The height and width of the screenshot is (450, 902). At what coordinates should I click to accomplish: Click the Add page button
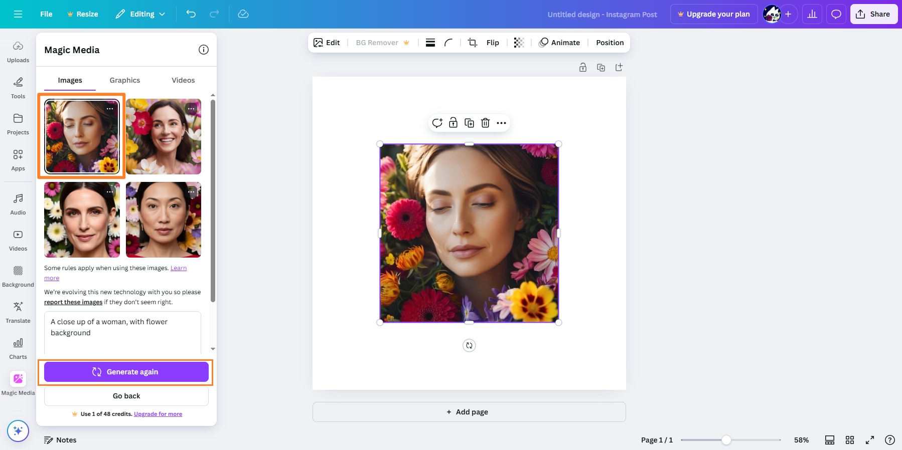click(x=469, y=412)
